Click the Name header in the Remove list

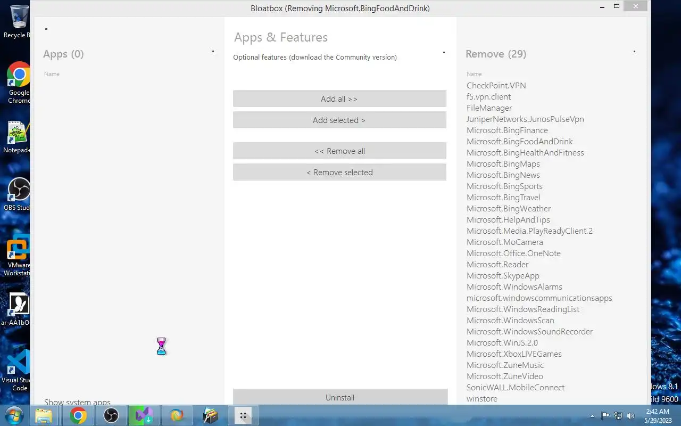(x=474, y=74)
